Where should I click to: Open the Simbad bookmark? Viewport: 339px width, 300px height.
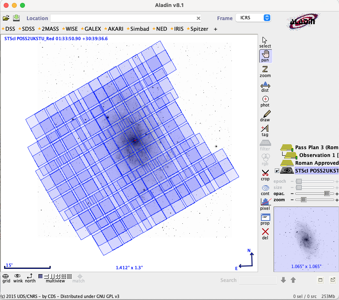click(139, 29)
